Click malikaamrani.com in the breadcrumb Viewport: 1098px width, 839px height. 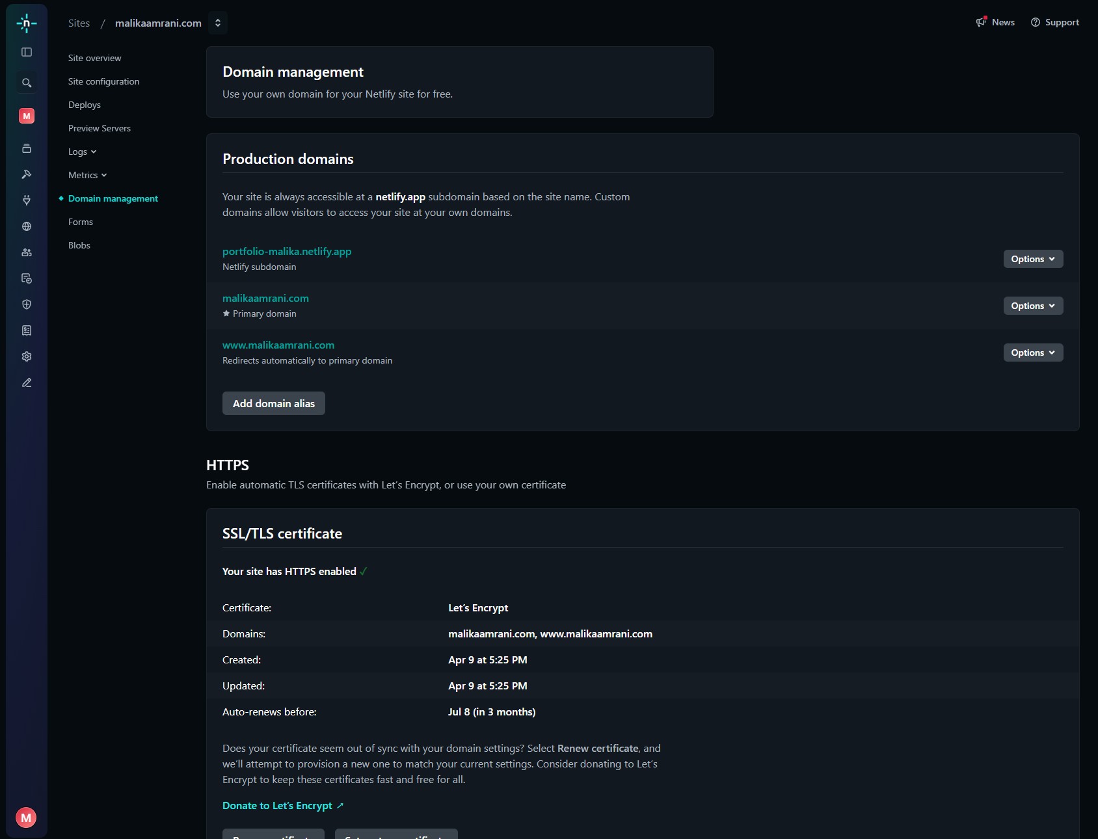pyautogui.click(x=159, y=23)
